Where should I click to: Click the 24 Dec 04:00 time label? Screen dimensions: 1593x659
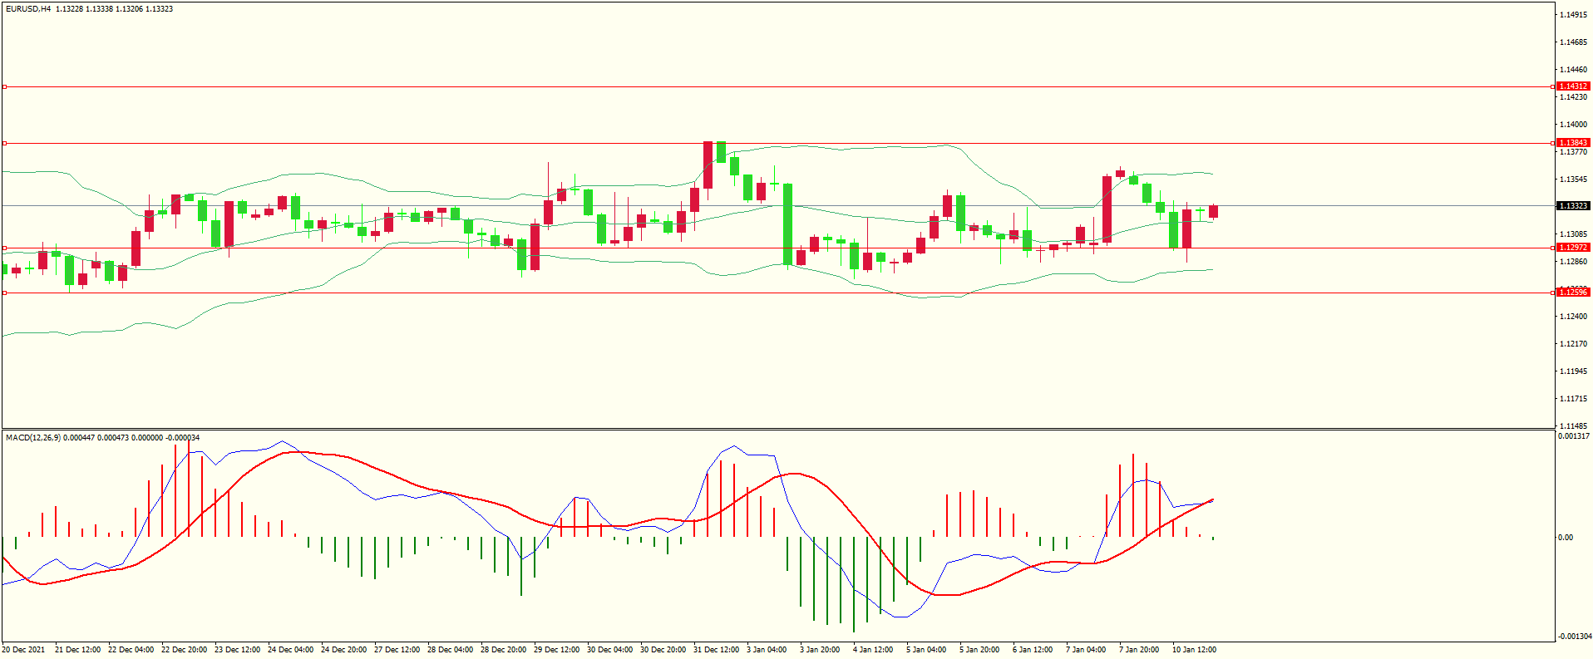click(290, 650)
